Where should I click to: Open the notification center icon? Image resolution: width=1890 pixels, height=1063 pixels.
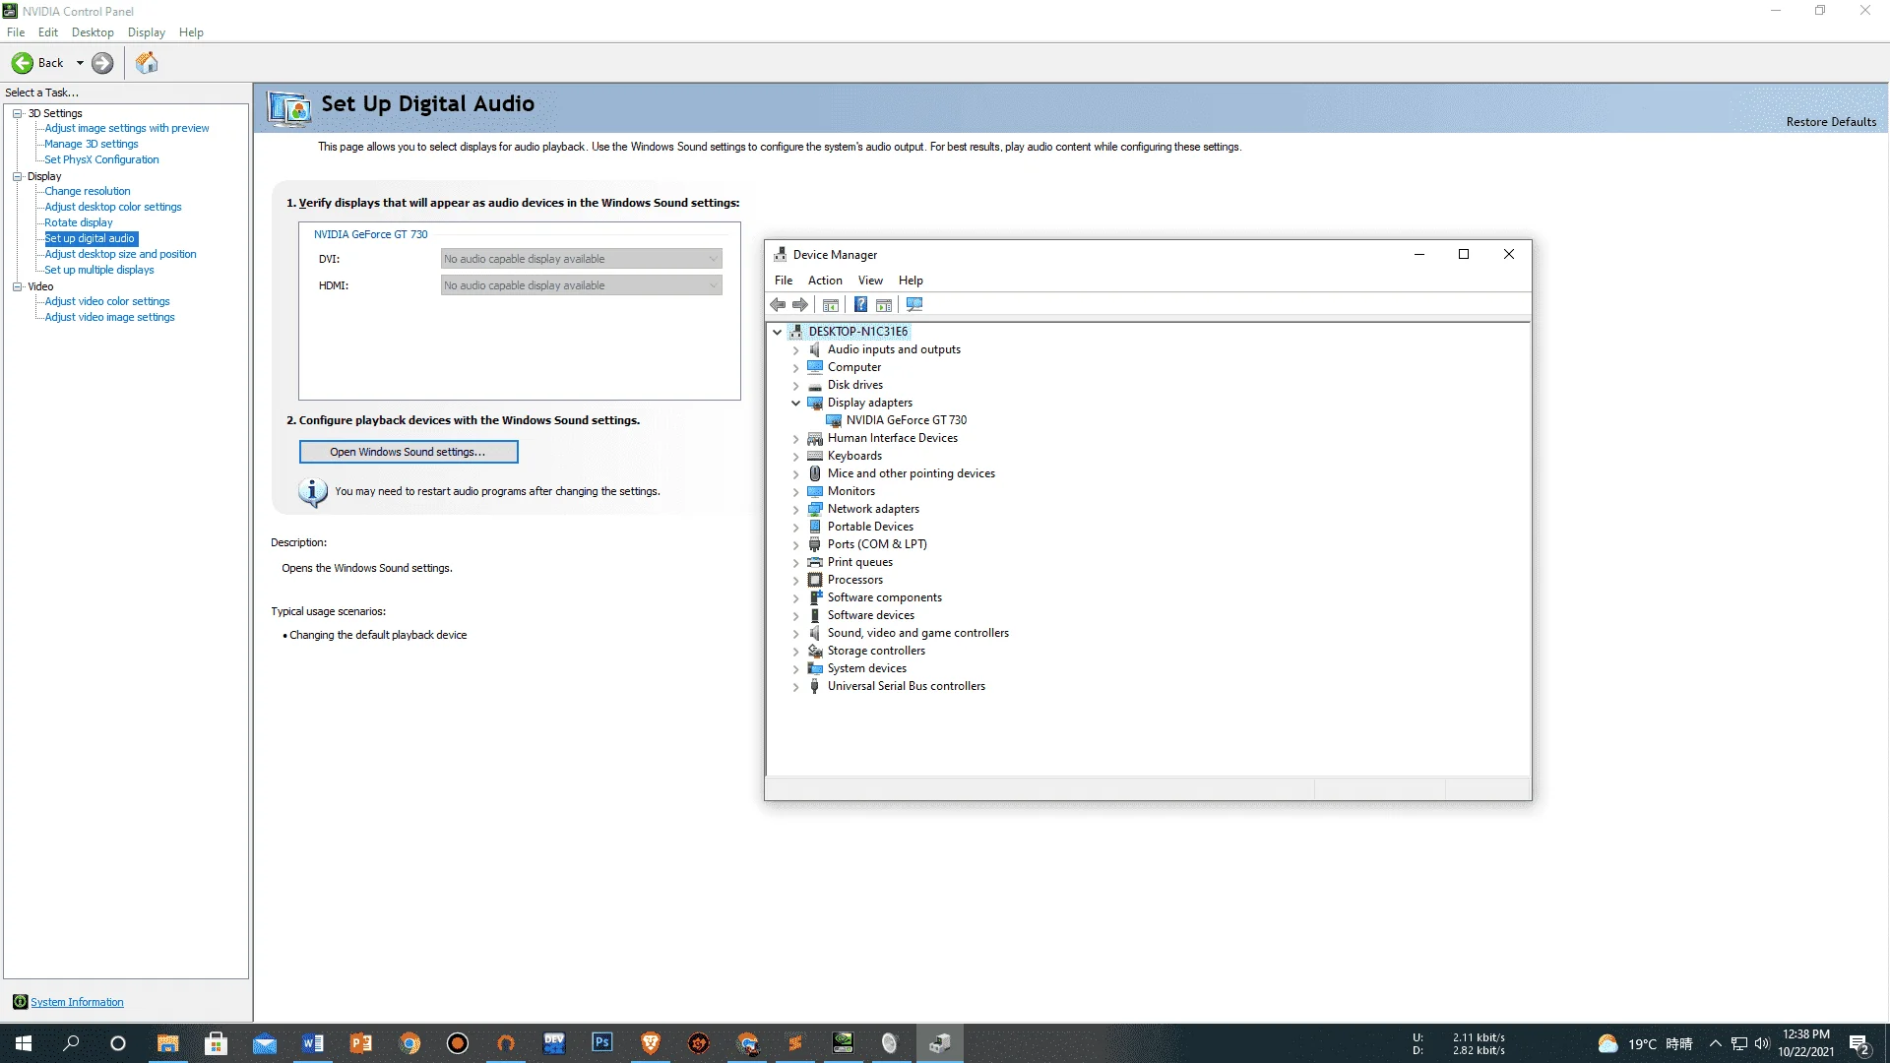point(1859,1044)
